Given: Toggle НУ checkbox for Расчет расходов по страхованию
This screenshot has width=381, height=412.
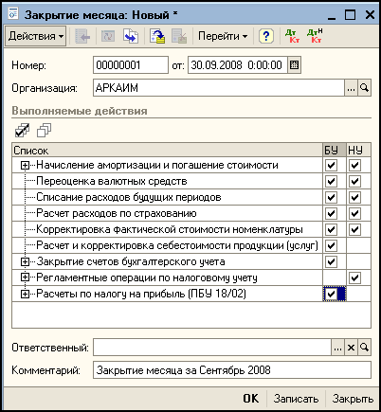Looking at the screenshot, I should pyautogui.click(x=354, y=213).
